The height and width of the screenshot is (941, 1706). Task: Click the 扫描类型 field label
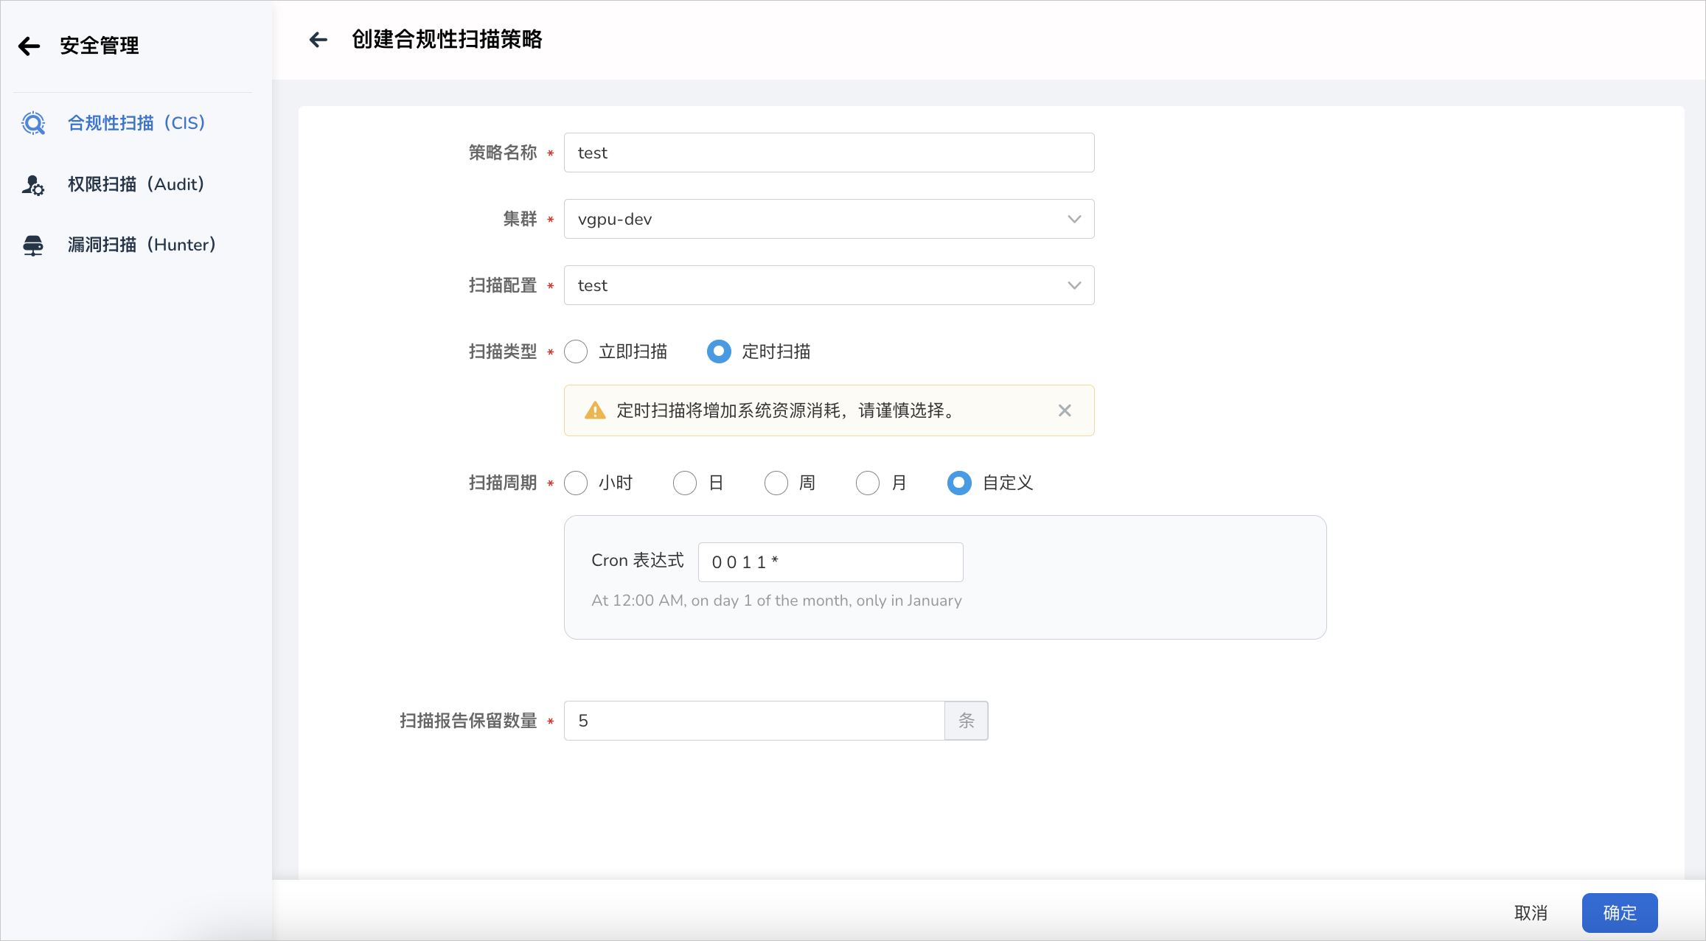pos(503,351)
